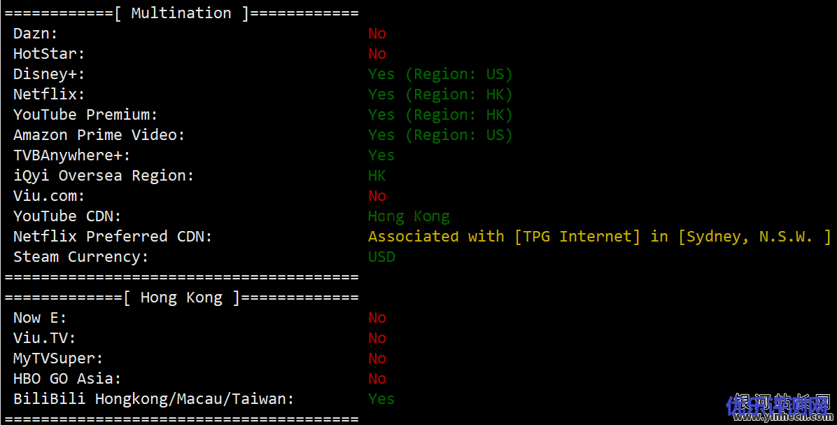Select Disney+ Yes (Region: US) result
837x425 pixels.
pyautogui.click(x=440, y=74)
